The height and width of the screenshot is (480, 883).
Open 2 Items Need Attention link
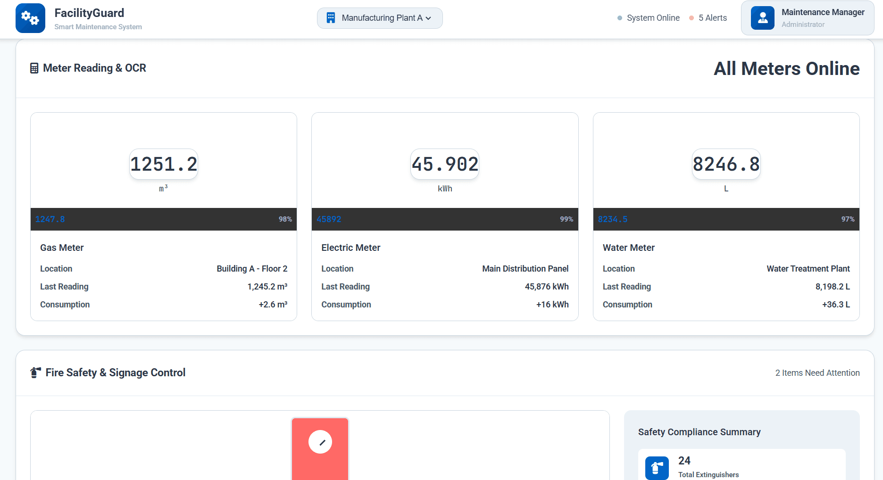tap(817, 373)
